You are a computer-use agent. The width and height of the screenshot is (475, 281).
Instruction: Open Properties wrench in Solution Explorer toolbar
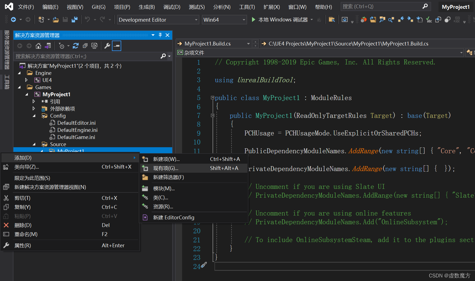coord(107,46)
